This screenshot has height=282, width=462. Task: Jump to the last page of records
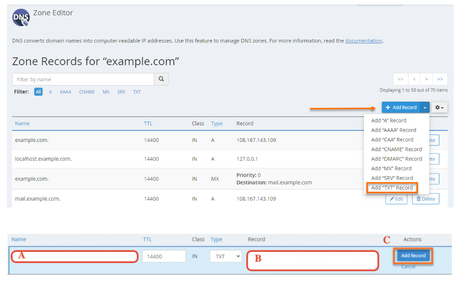pyautogui.click(x=440, y=79)
